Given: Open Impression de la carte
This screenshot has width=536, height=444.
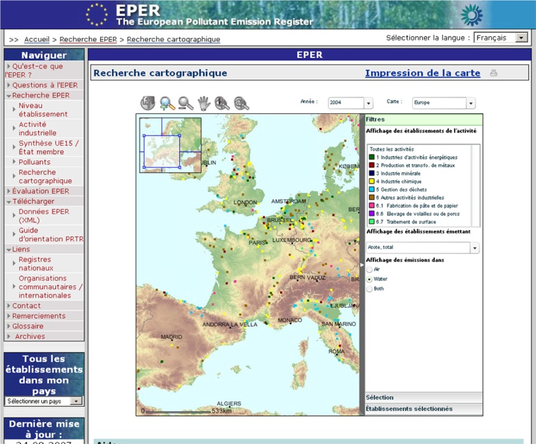Looking at the screenshot, I should 423,73.
